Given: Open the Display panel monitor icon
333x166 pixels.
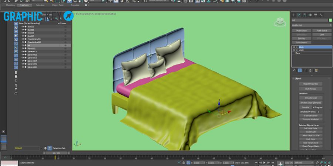Looking at the screenshot, I should coord(316,15).
